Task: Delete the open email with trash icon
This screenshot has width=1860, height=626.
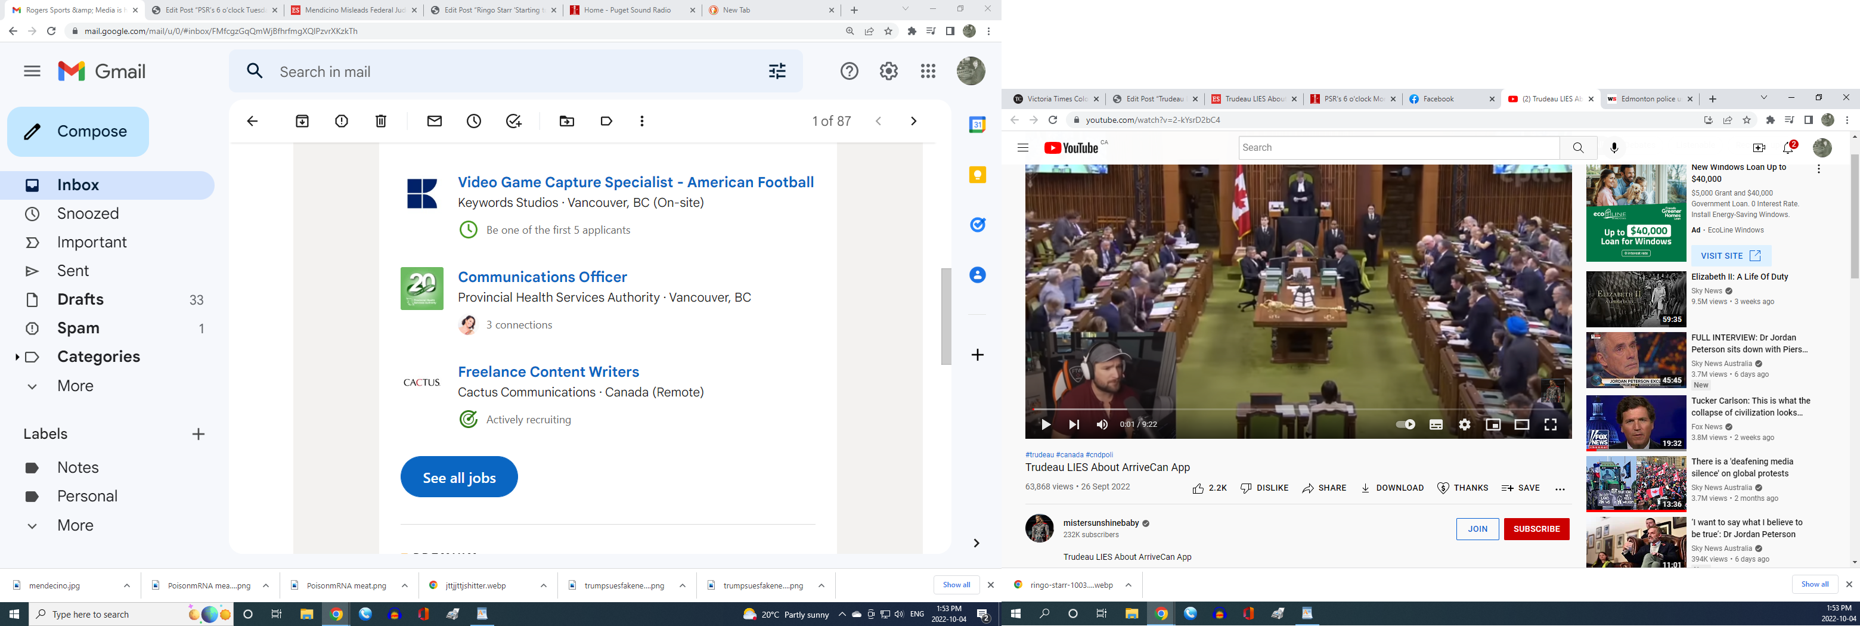Action: 380,121
